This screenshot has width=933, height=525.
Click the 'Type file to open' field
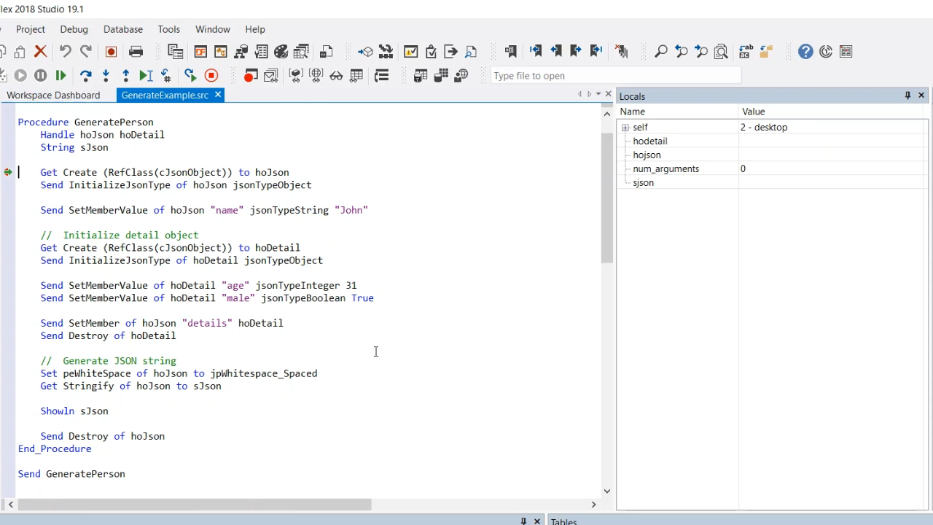616,76
